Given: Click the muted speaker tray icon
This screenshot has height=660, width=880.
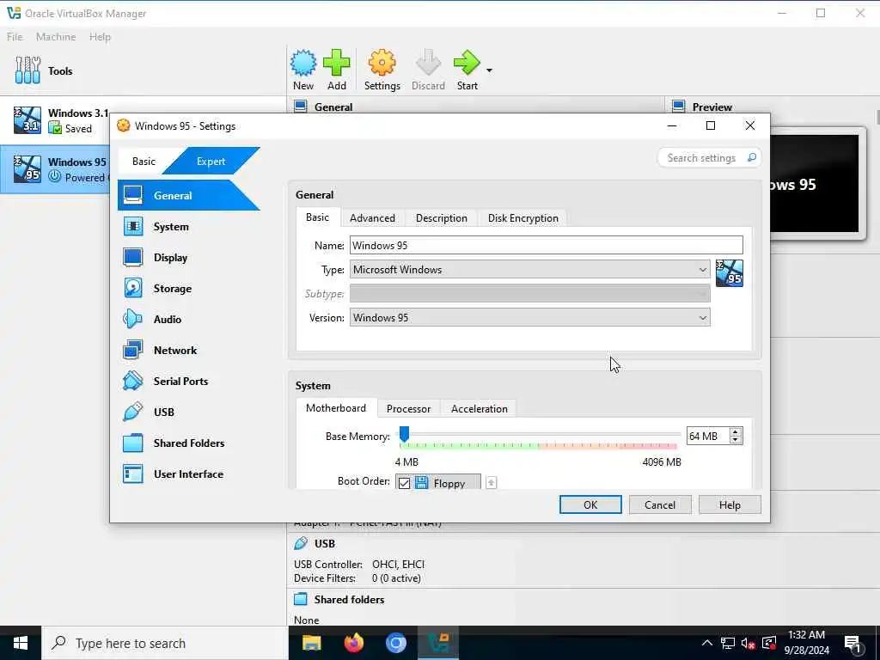Looking at the screenshot, I should 748,643.
